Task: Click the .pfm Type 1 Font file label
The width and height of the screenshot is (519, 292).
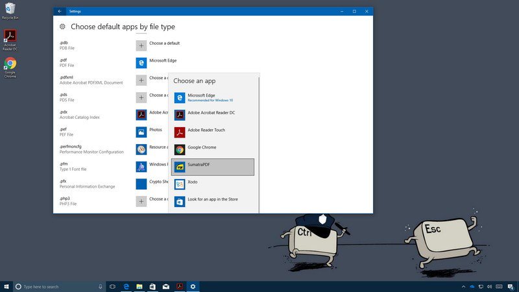Action: pyautogui.click(x=73, y=166)
